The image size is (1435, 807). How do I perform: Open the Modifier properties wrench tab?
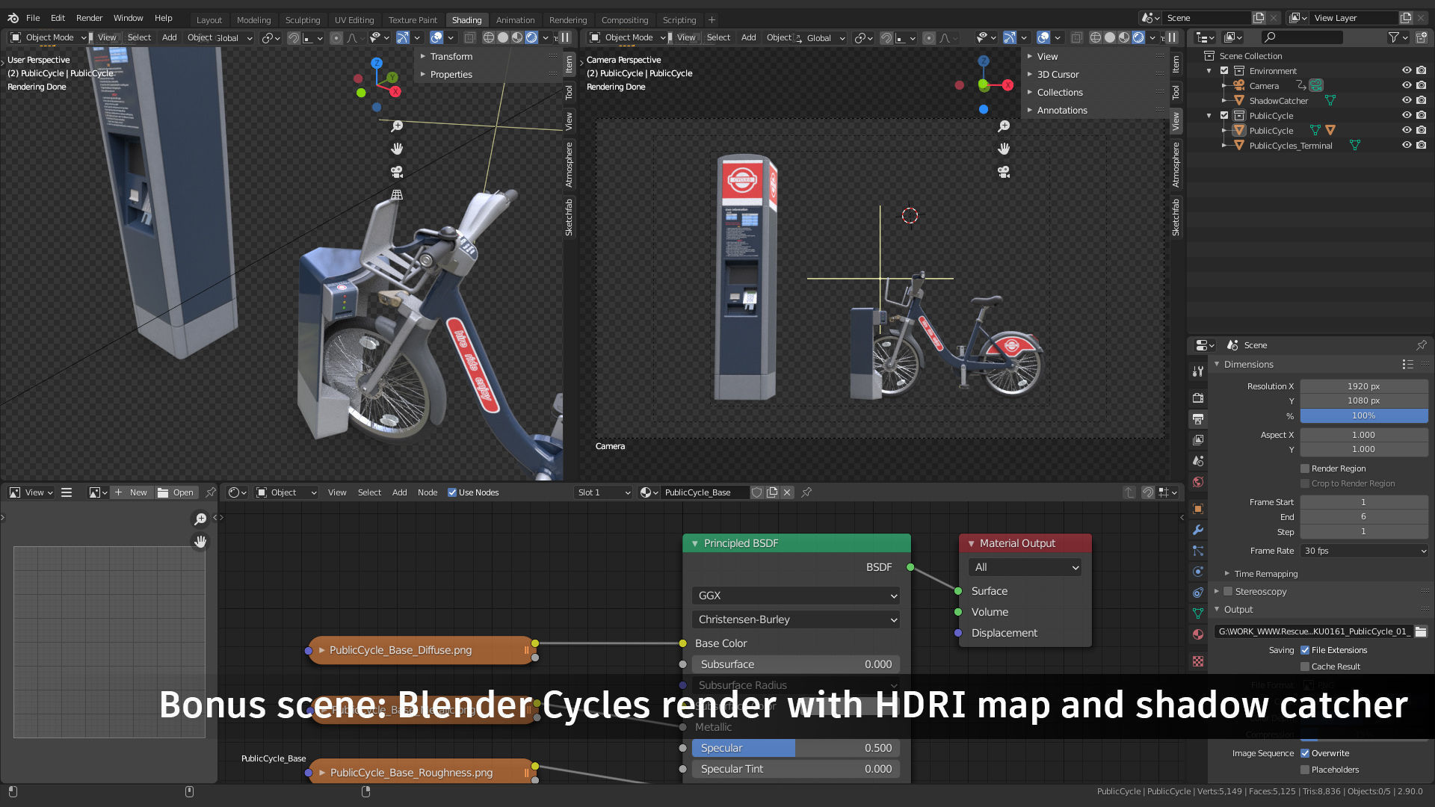[1198, 530]
